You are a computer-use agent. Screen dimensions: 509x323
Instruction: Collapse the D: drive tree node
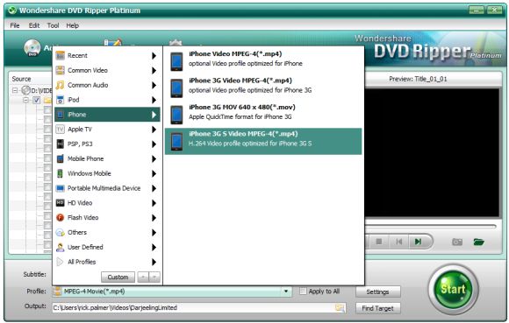click(x=15, y=90)
